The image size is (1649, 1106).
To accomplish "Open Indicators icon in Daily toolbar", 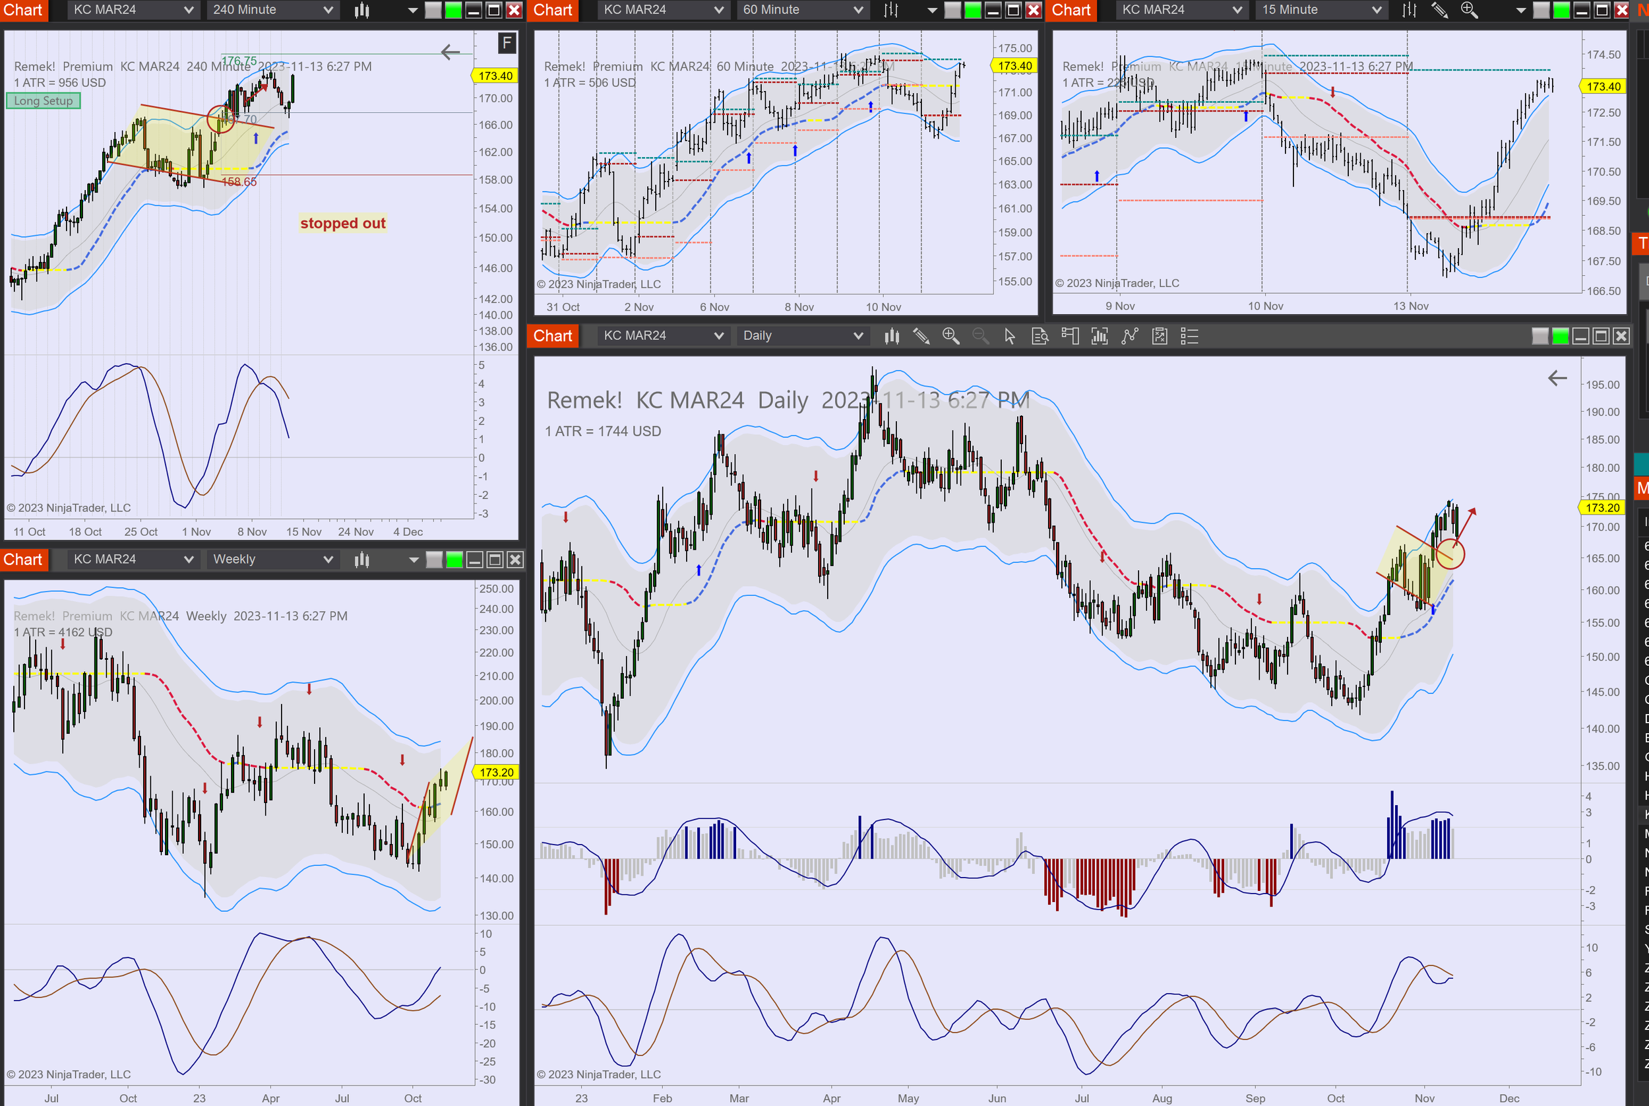I will coord(1099,337).
